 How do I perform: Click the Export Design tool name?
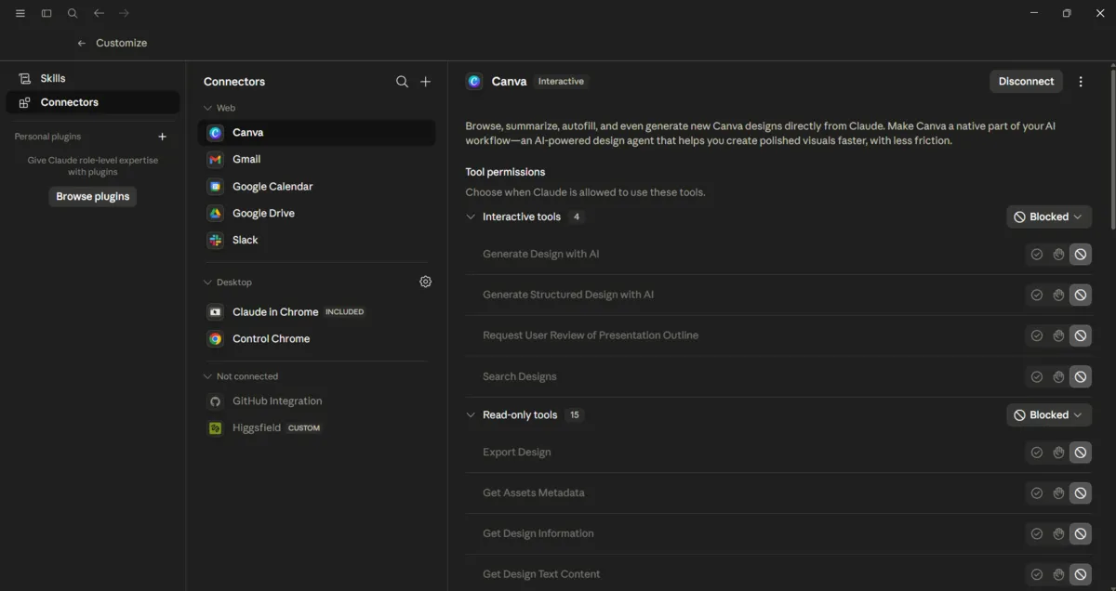(x=517, y=453)
